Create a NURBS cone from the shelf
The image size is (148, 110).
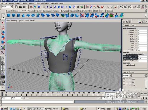(23, 15)
